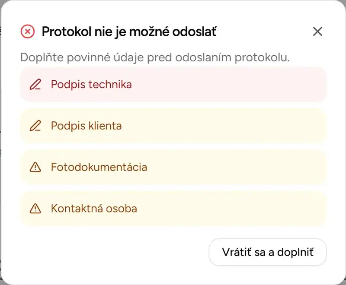346x285 pixels.
Task: Click Vrátiť sa a doplniť to fix missing fields
Action: (267, 252)
